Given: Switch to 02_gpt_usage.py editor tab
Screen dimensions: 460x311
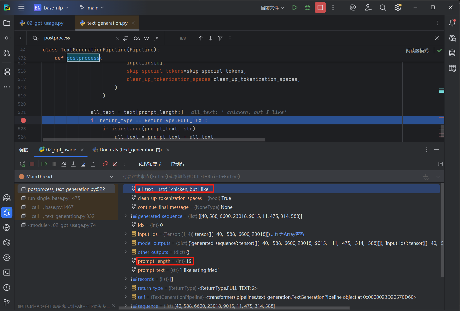Looking at the screenshot, I should [45, 23].
